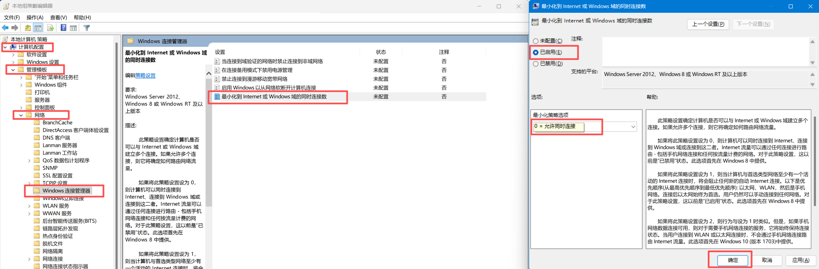The height and width of the screenshot is (269, 819).
Task: Click the folder icon beside 链路层拓扑发现
Action: click(x=37, y=228)
